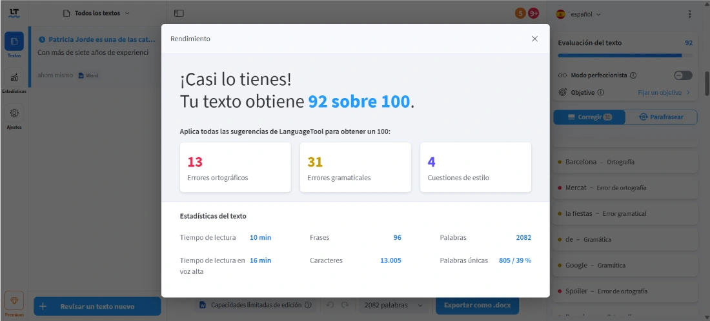
Task: Switch to the Parafrasear tab
Action: click(661, 117)
